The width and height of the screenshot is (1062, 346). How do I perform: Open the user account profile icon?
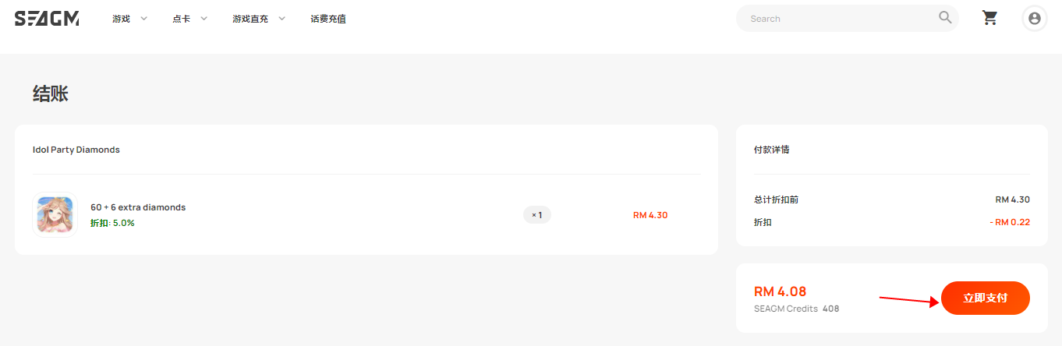(x=1035, y=18)
